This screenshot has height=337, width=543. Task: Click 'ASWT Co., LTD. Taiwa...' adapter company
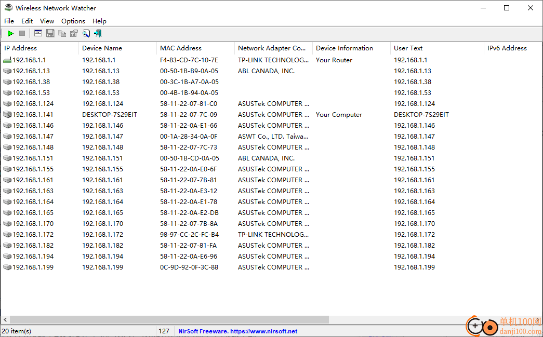[x=273, y=137]
